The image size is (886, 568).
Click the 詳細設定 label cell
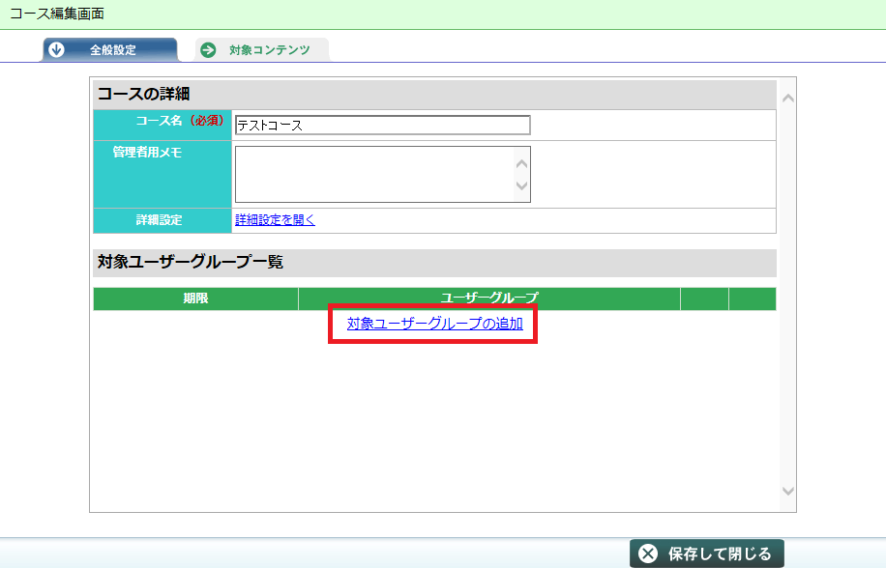click(x=162, y=220)
